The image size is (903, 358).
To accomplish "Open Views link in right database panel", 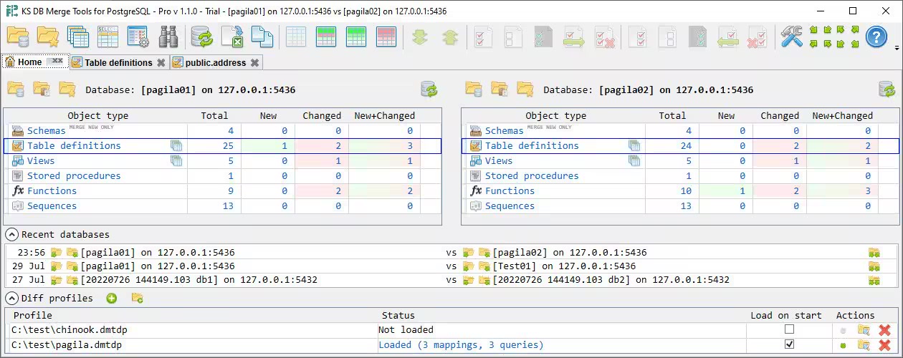I will tap(499, 161).
